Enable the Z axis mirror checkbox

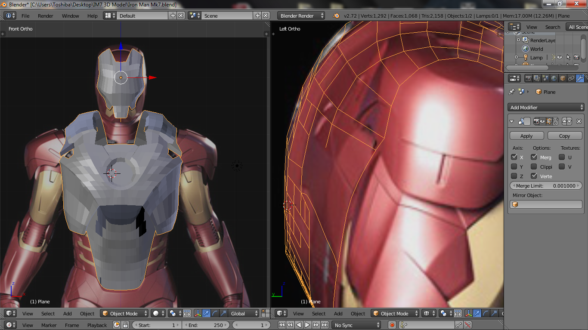514,176
